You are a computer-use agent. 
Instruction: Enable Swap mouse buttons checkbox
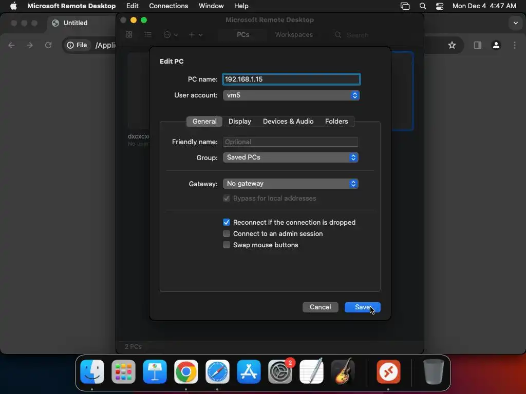pyautogui.click(x=227, y=245)
